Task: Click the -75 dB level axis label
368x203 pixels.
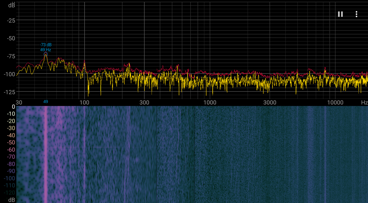Action: 11,56
